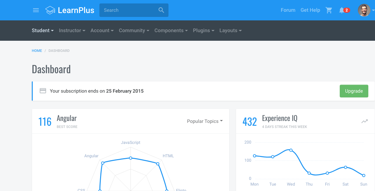Click the credit card subscription icon

(x=43, y=91)
